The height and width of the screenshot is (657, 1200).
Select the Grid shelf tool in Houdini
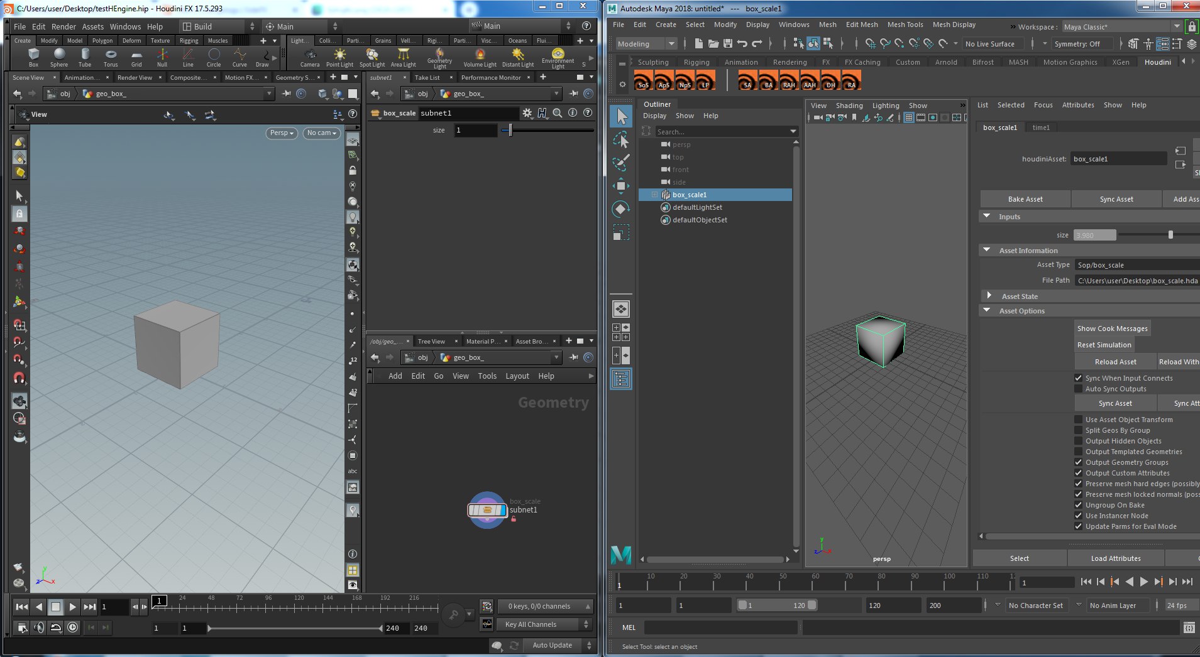136,57
